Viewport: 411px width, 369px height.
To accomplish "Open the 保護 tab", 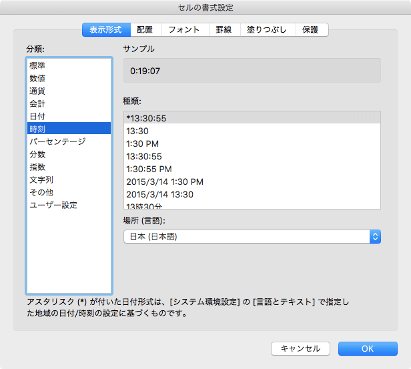I will (310, 30).
